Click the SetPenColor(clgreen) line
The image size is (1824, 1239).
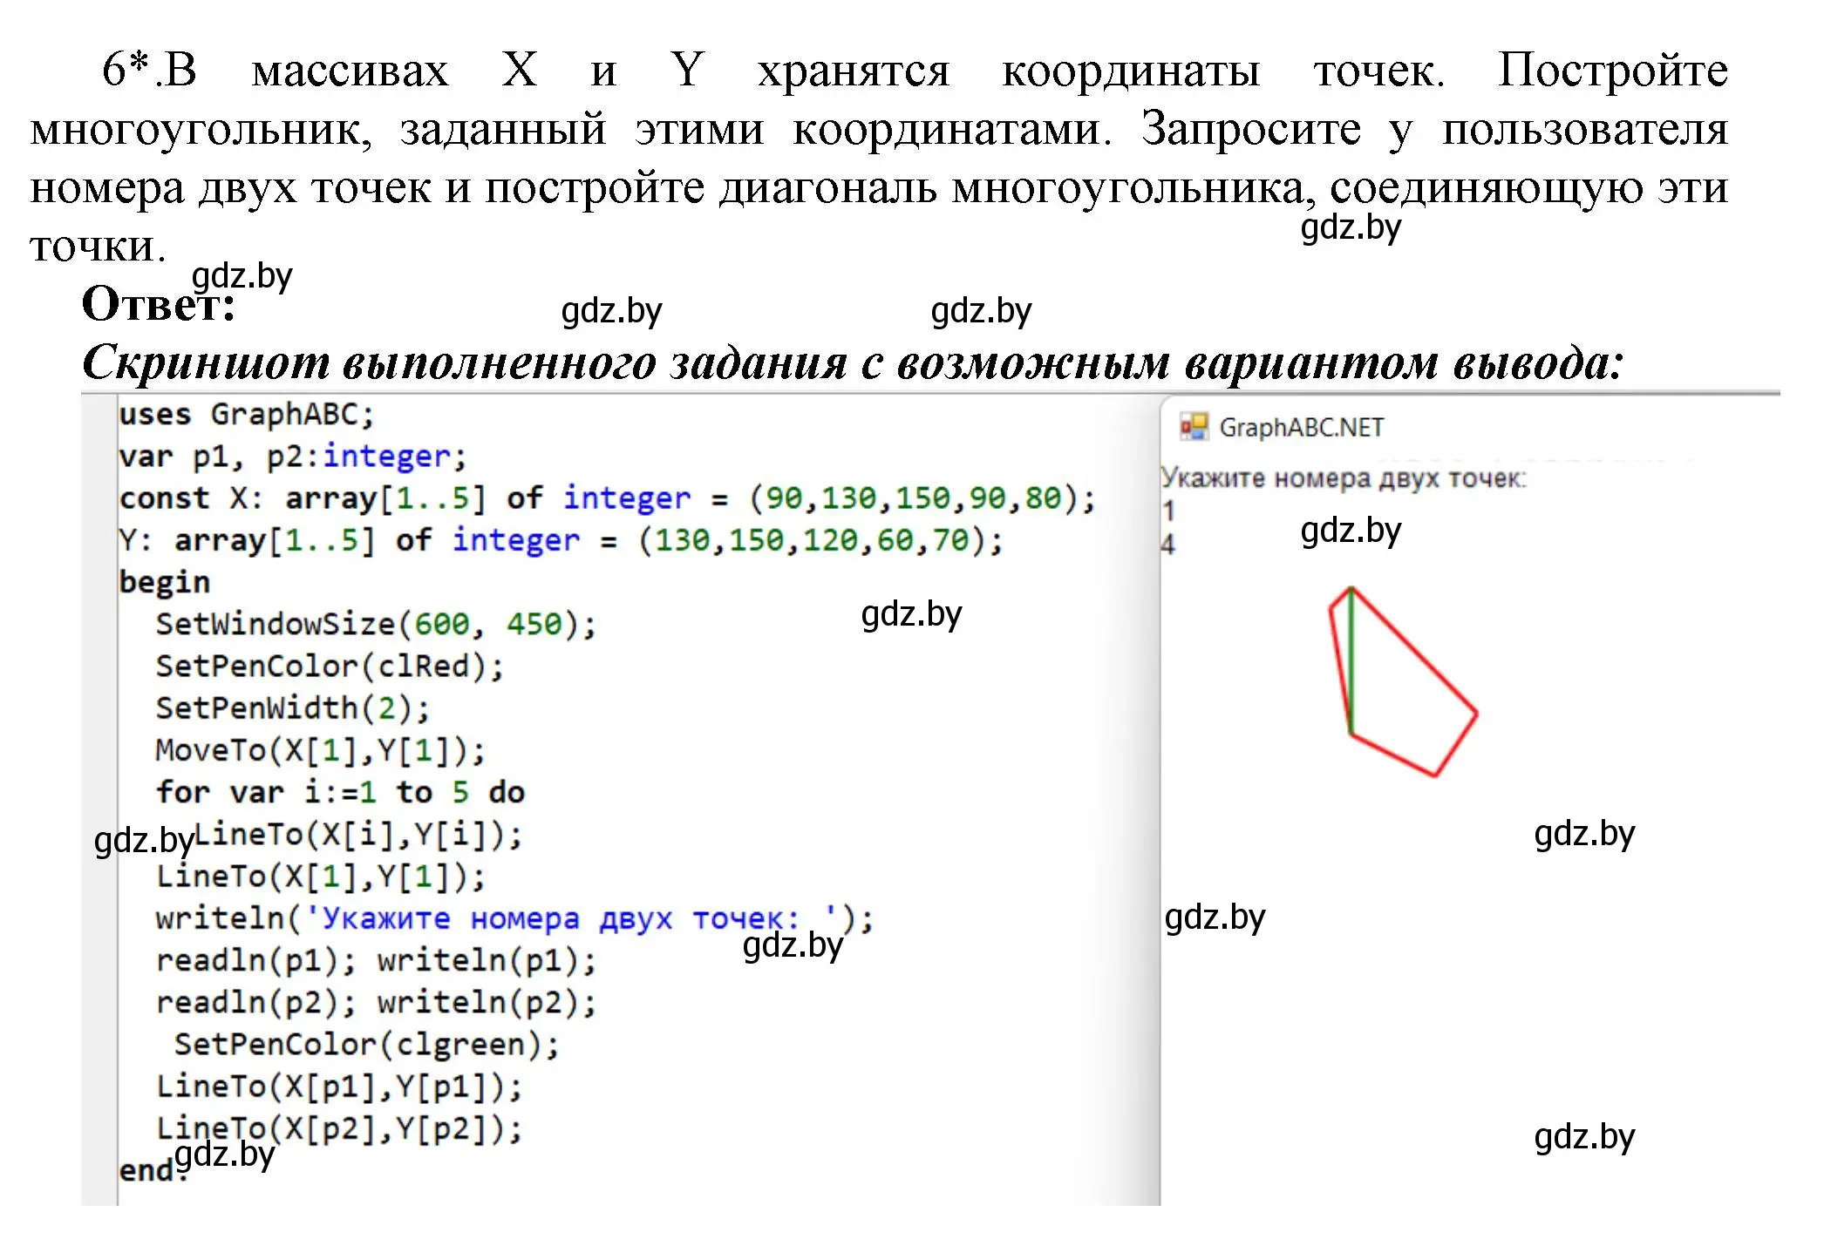[366, 1045]
